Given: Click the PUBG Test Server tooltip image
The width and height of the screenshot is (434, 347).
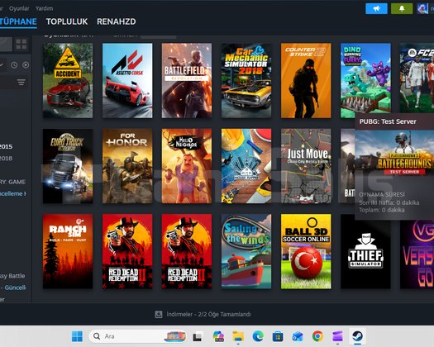Looking at the screenshot, I should pos(394,153).
